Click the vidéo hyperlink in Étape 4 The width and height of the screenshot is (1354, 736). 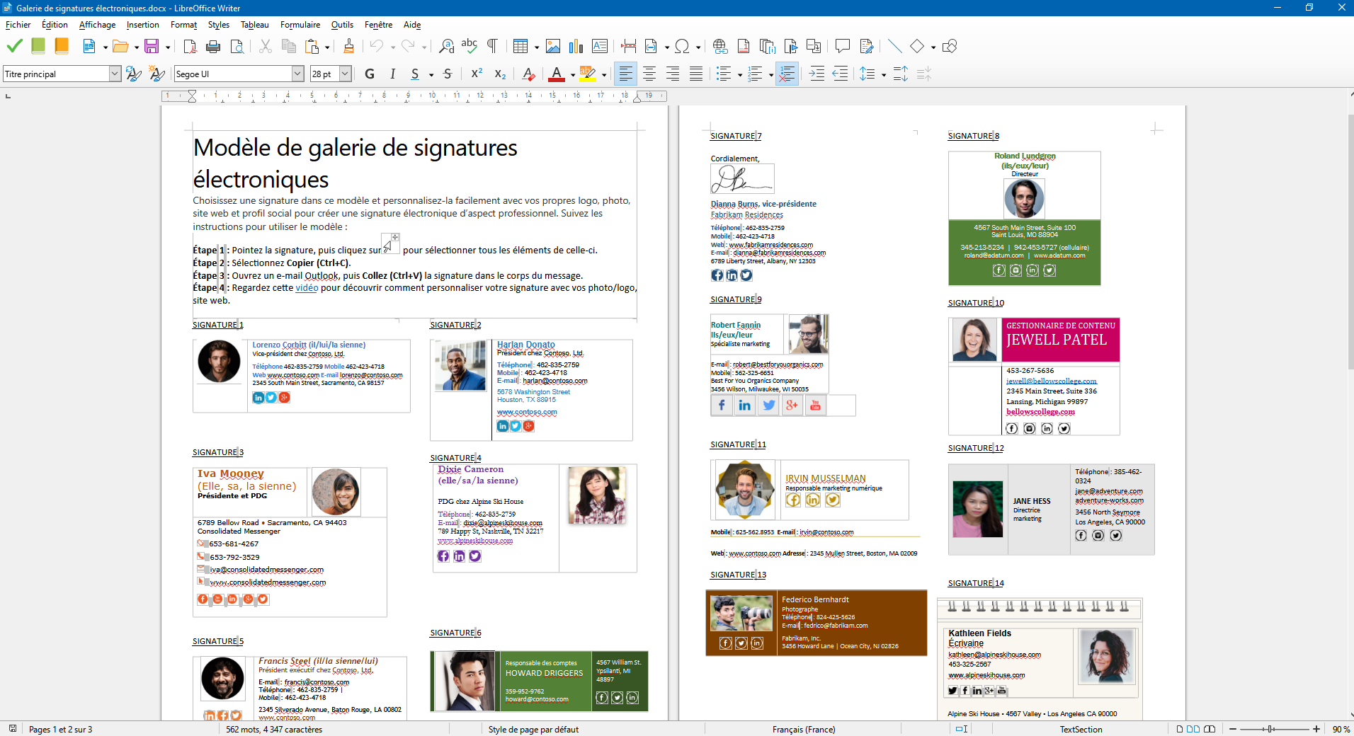pos(307,288)
